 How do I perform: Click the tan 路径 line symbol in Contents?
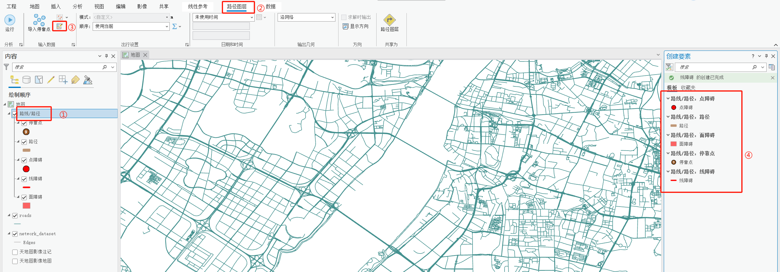(x=27, y=150)
